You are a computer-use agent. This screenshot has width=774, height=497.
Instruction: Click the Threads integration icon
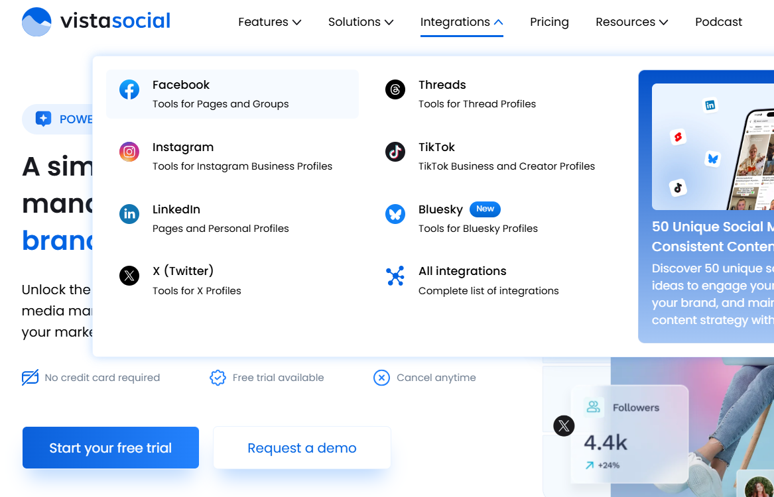pos(395,89)
